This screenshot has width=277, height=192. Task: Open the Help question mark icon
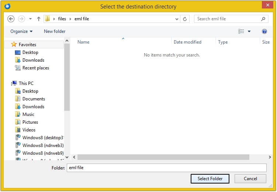click(x=264, y=31)
